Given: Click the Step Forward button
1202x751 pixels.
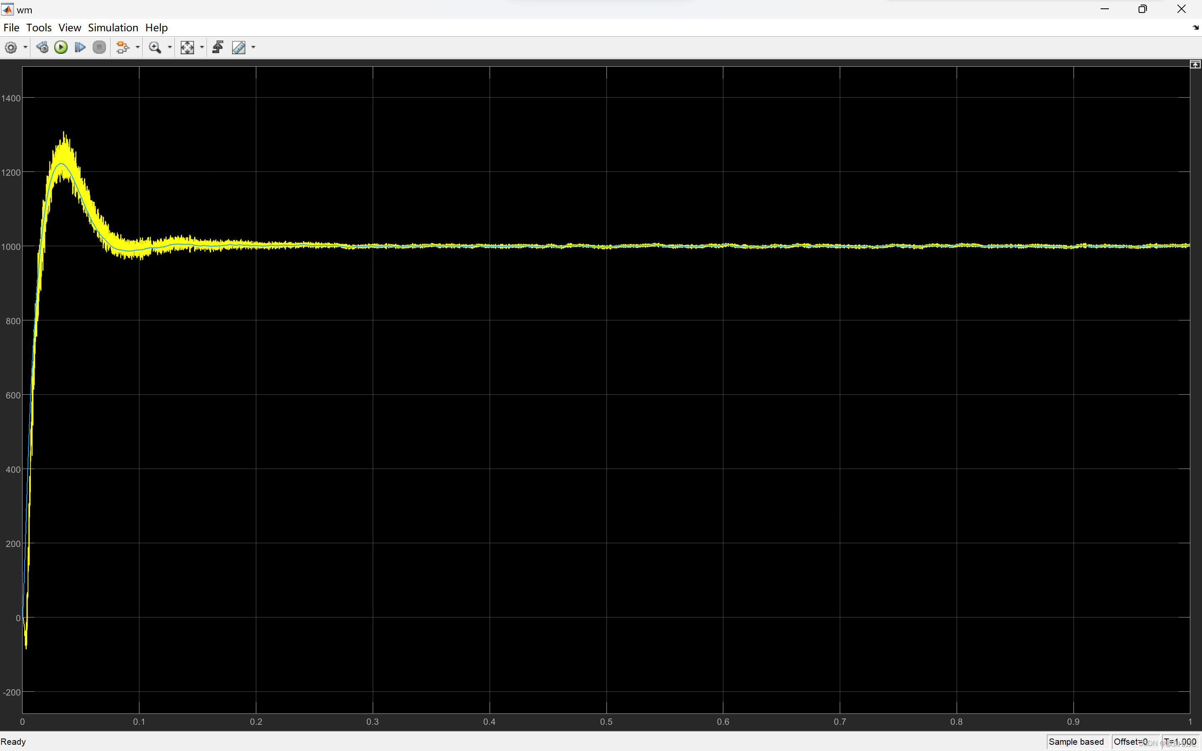Looking at the screenshot, I should pos(80,48).
